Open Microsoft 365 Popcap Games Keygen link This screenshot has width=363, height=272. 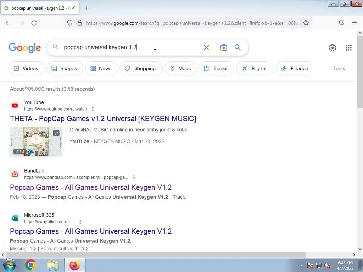click(x=91, y=231)
